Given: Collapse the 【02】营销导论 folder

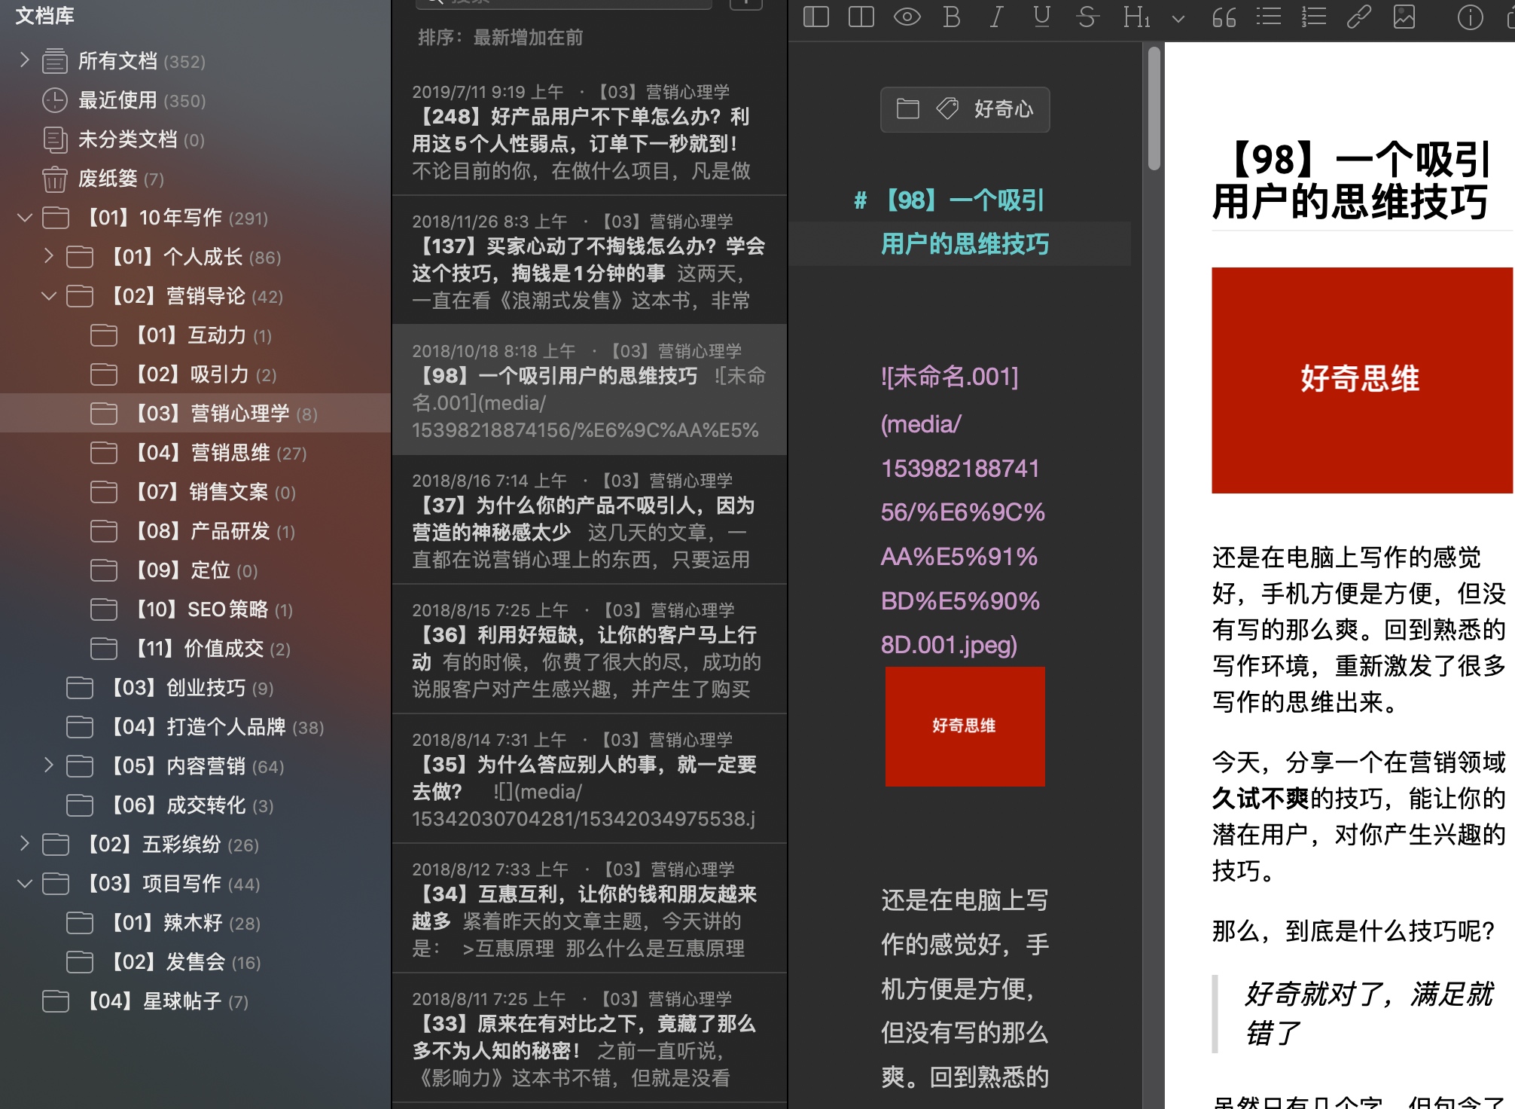Looking at the screenshot, I should click(49, 296).
